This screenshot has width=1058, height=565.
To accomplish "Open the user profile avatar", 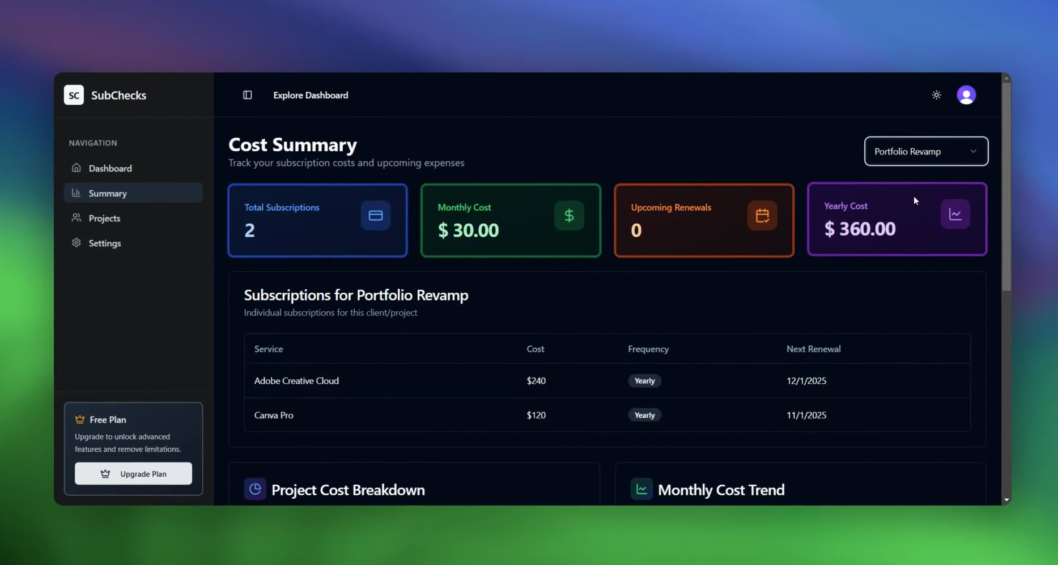I will (966, 95).
